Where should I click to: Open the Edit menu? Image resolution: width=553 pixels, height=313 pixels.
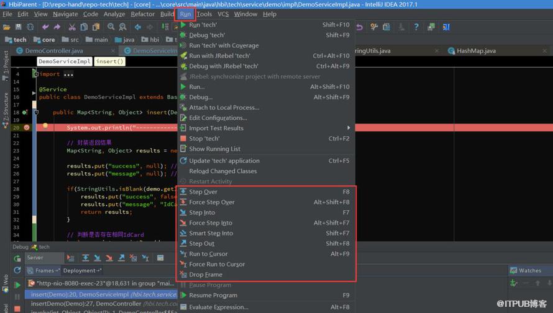pyautogui.click(x=22, y=14)
